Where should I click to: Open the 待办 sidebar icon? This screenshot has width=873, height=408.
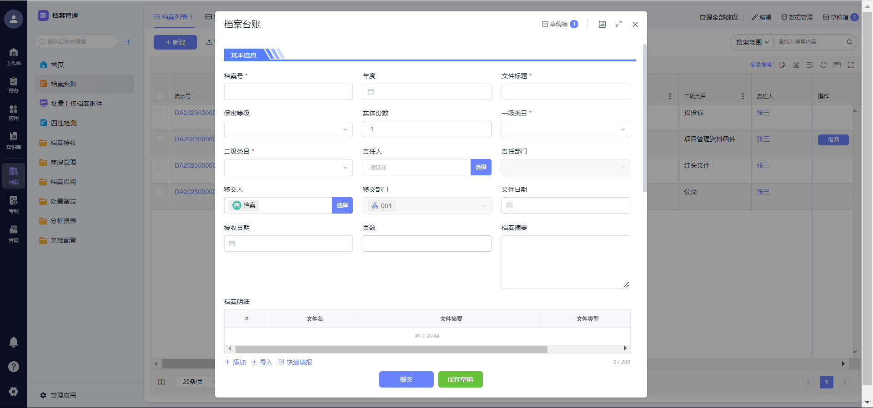14,85
